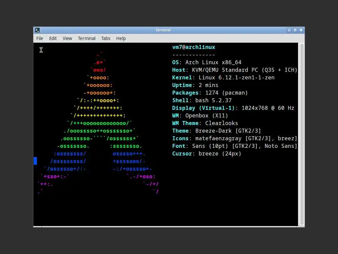Viewport: 338px width, 254px height.
Task: Click the Icons: matefaenzagray line
Action: (235, 139)
